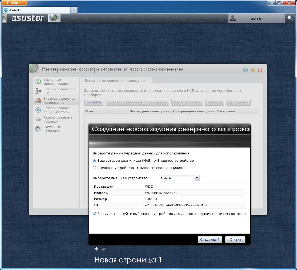Screen dimensions: 297x270
Task: Go to next desktop page arrow
Action: (289, 120)
